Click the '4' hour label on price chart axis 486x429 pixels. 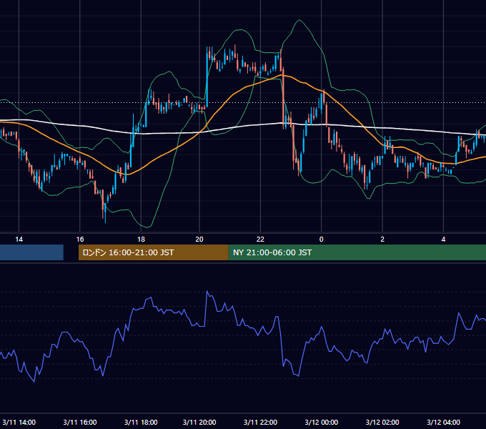[444, 240]
